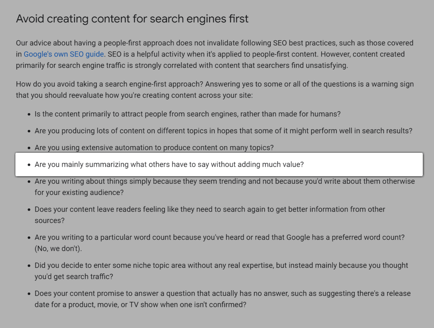Click the bullet about a particular word count
The image size is (434, 328).
coord(220,237)
